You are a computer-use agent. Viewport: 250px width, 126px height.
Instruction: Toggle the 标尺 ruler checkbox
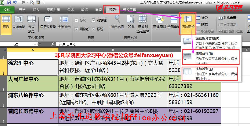click(x=76, y=20)
